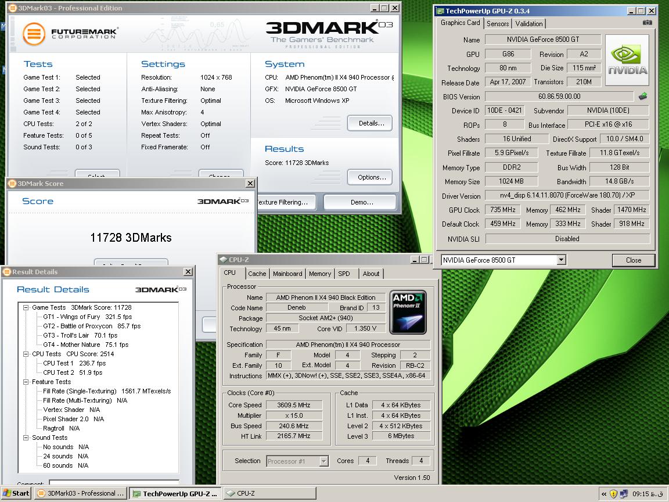
Task: Switch to the Validation tab in GPU-Z
Action: tap(528, 24)
